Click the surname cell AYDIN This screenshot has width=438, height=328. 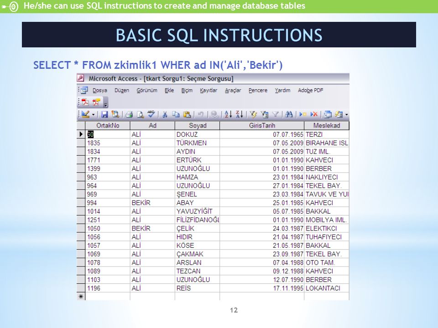click(198, 151)
